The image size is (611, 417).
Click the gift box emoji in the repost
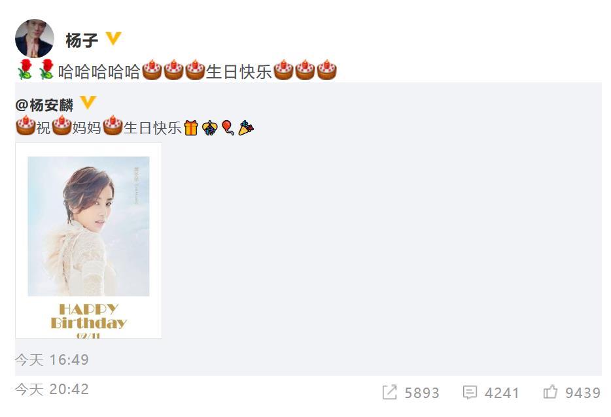click(x=191, y=127)
